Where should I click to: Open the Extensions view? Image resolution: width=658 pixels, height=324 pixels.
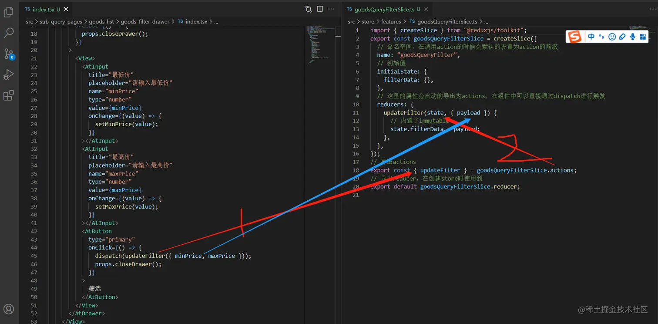click(9, 95)
